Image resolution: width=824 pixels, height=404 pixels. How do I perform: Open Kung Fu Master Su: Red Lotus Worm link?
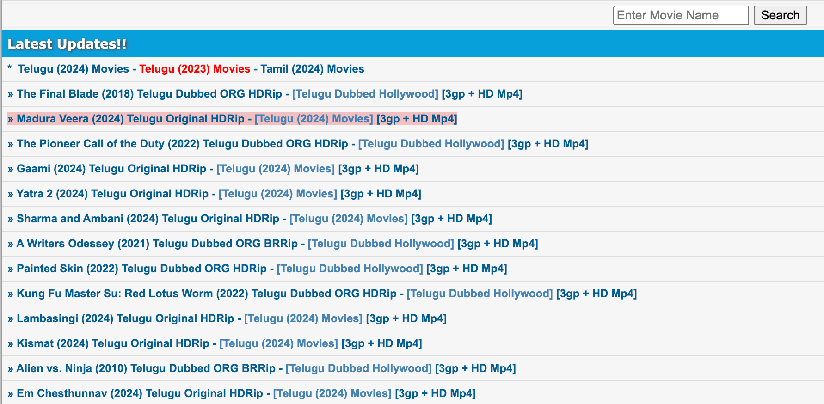tap(207, 294)
